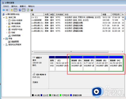Select the 新加卷 (H:) 42.78 GB partition block
Image resolution: width=126 pixels, height=99 pixels.
[x=116, y=63]
